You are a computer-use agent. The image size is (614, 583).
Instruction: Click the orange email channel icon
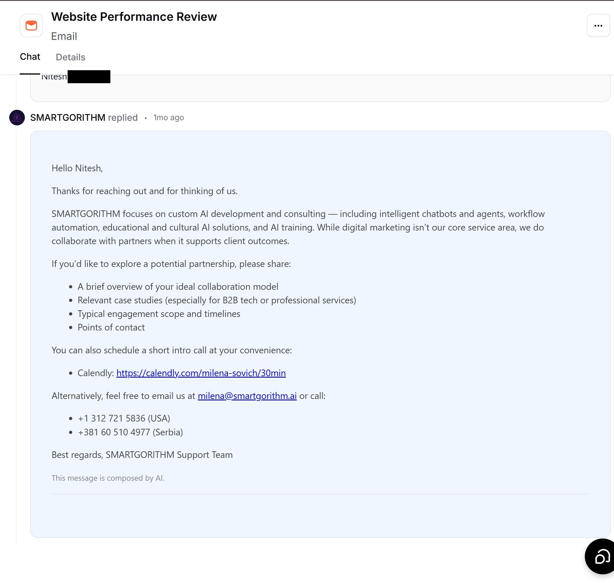coord(31,26)
